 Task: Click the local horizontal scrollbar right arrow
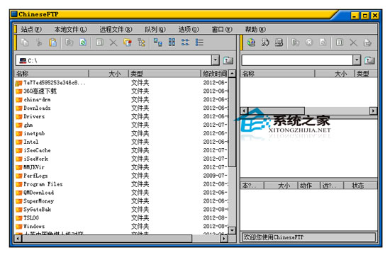[224, 239]
